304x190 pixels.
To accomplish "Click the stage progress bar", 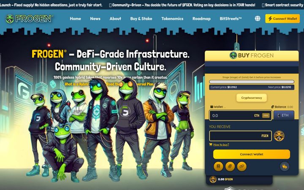I will [x=252, y=82].
